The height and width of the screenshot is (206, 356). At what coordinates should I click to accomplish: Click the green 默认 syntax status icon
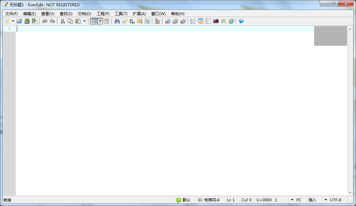click(179, 200)
